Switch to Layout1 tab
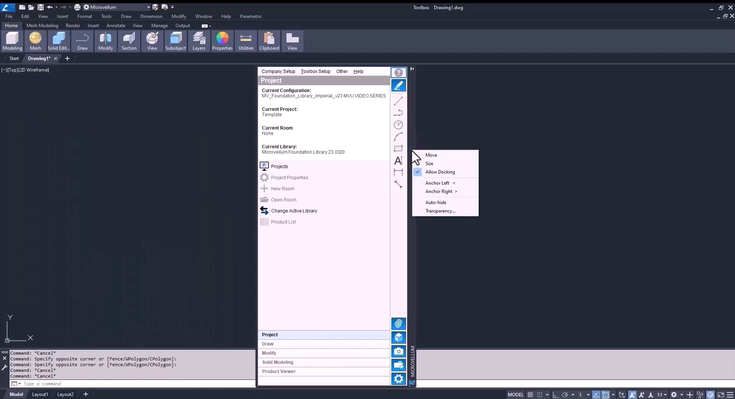This screenshot has height=399, width=735. pos(40,394)
